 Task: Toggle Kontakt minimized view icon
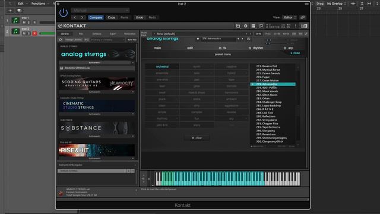tap(261, 26)
